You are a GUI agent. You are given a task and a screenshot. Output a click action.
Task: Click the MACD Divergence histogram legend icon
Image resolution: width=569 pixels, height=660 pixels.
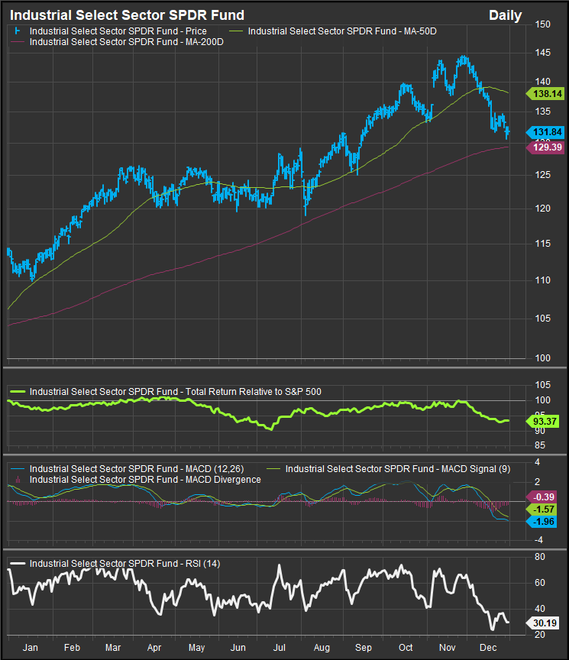point(18,480)
